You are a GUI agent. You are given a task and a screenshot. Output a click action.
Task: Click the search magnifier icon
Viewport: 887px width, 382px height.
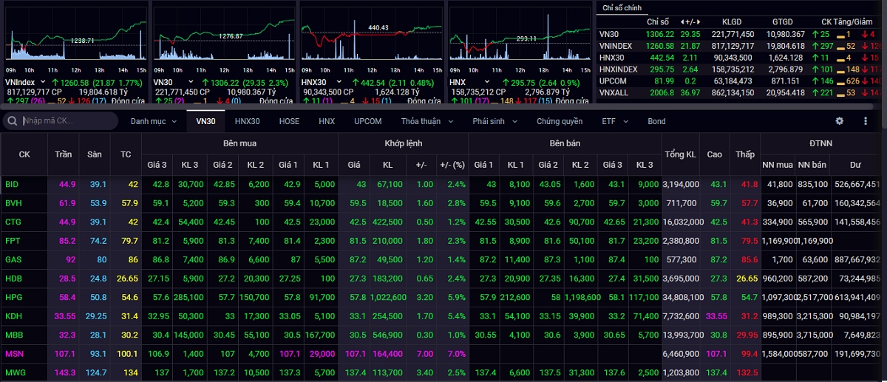(13, 121)
